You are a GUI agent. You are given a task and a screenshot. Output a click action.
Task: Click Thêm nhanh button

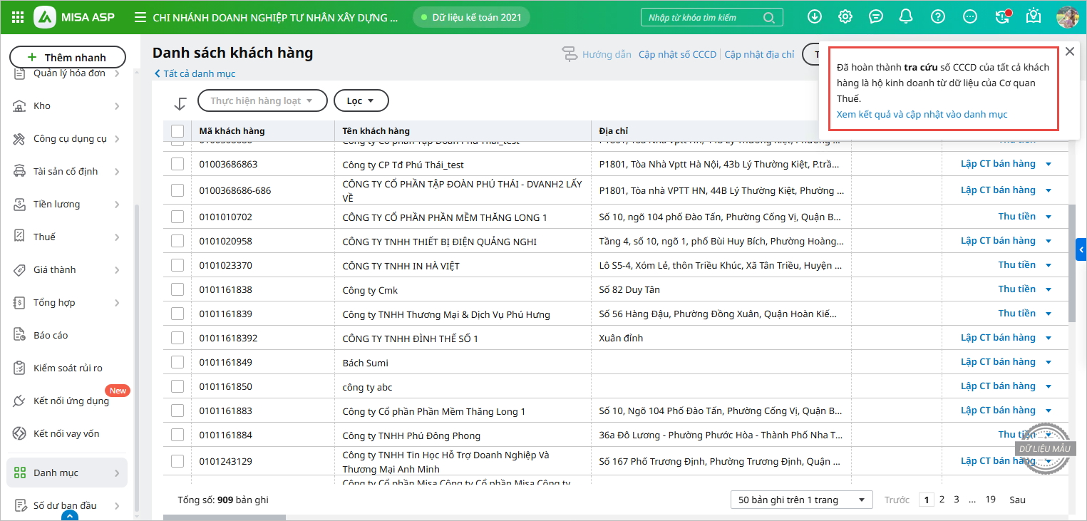click(68, 57)
